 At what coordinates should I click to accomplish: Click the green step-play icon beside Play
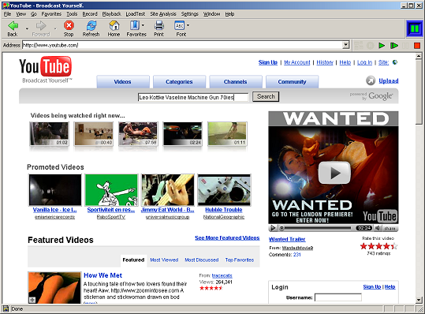394,46
